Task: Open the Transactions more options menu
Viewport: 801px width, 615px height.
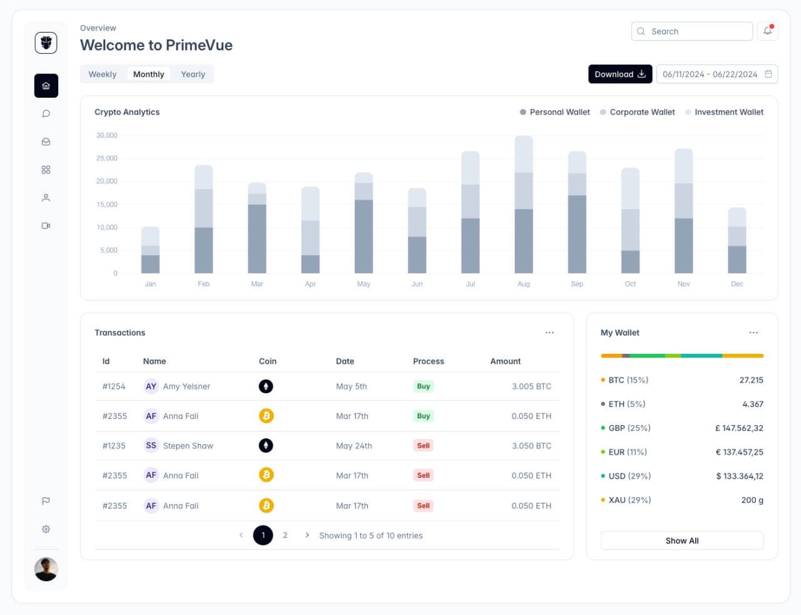Action: 549,333
